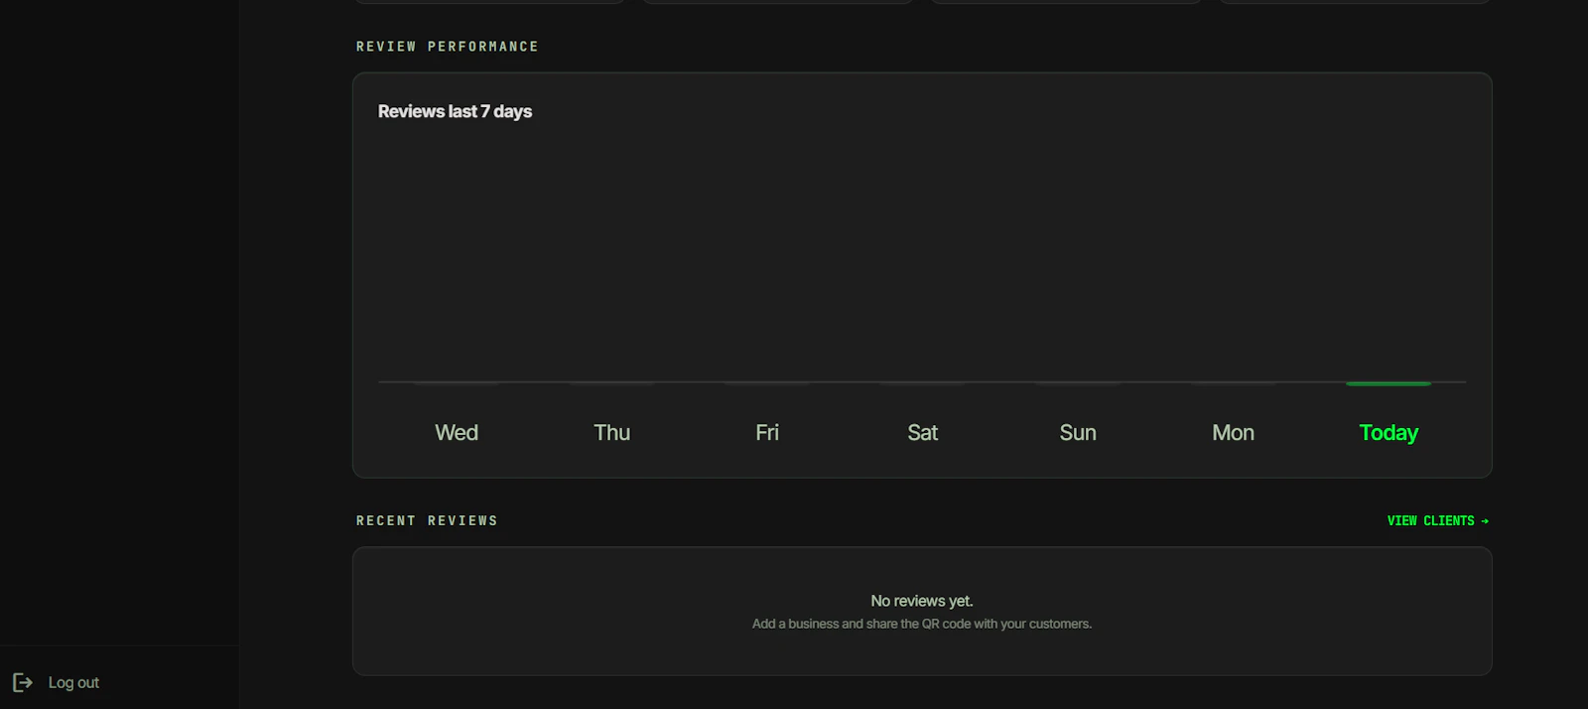This screenshot has height=709, width=1588.
Task: Select the Mon day label
Action: point(1234,433)
